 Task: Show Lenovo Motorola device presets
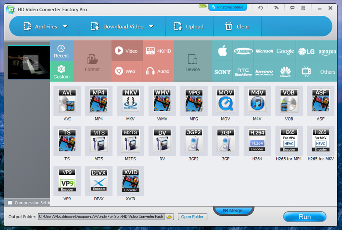click(x=264, y=71)
